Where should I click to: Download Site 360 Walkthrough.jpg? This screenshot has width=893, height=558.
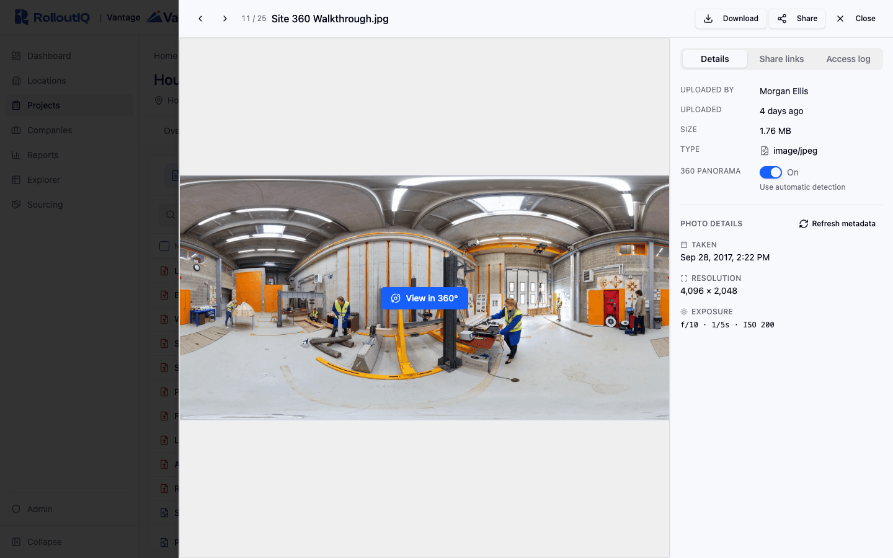tap(731, 19)
